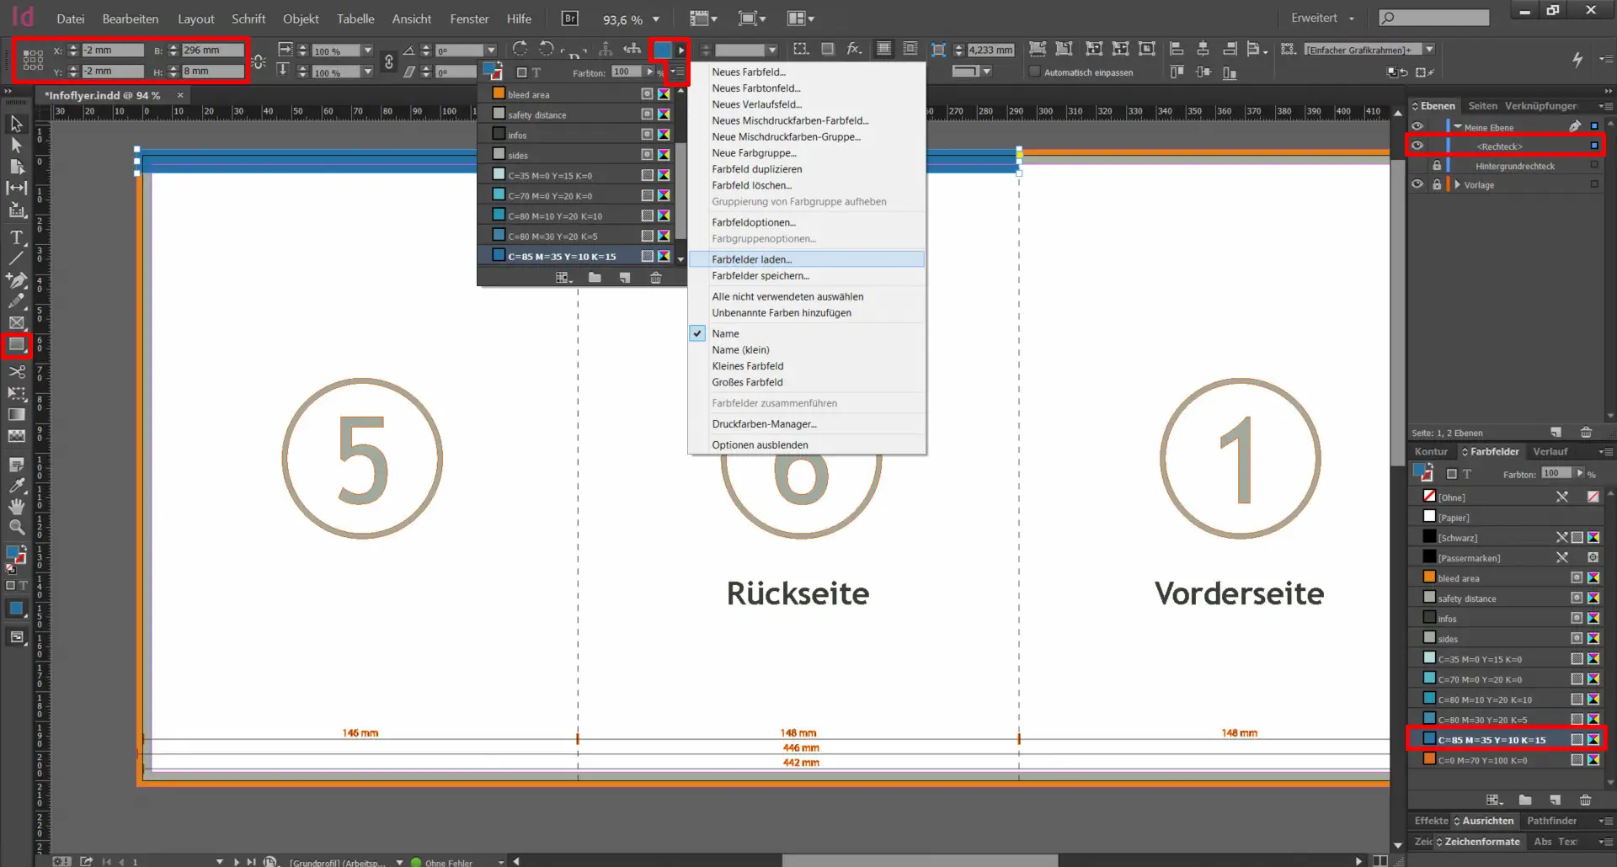Enable Automatisch einpassen checkbox
Image resolution: width=1617 pixels, height=867 pixels.
click(x=1035, y=72)
